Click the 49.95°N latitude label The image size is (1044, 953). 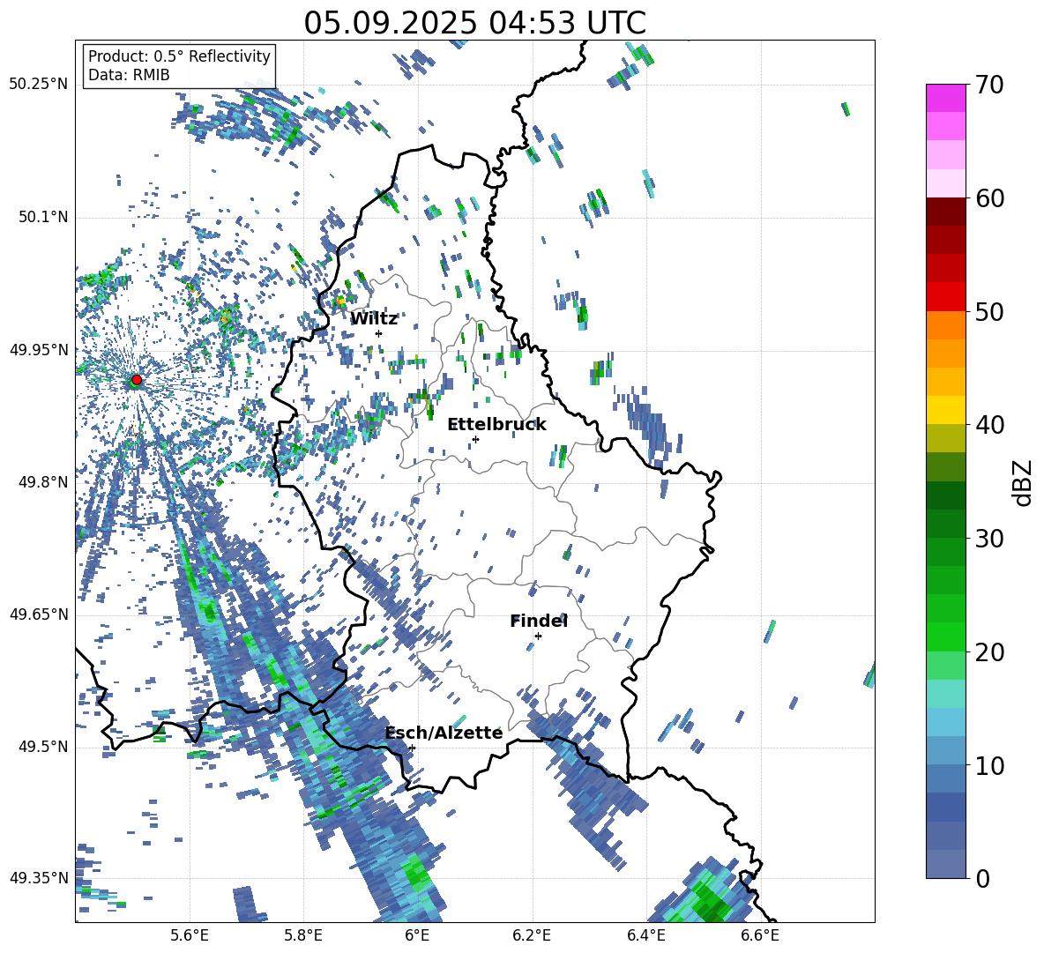[39, 350]
